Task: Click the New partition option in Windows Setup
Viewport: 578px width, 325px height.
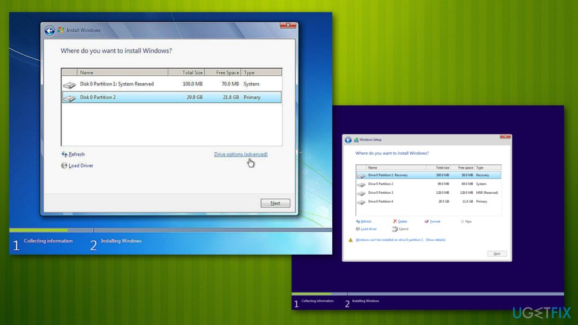Action: pos(466,221)
